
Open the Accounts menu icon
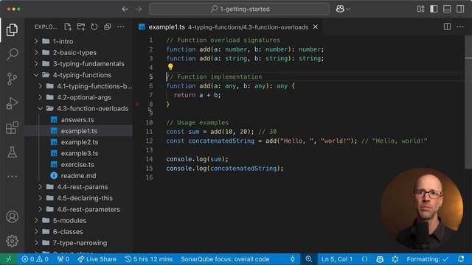pos(12,216)
